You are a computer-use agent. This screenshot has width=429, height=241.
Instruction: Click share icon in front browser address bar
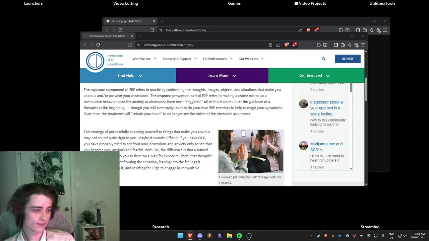coord(278,45)
